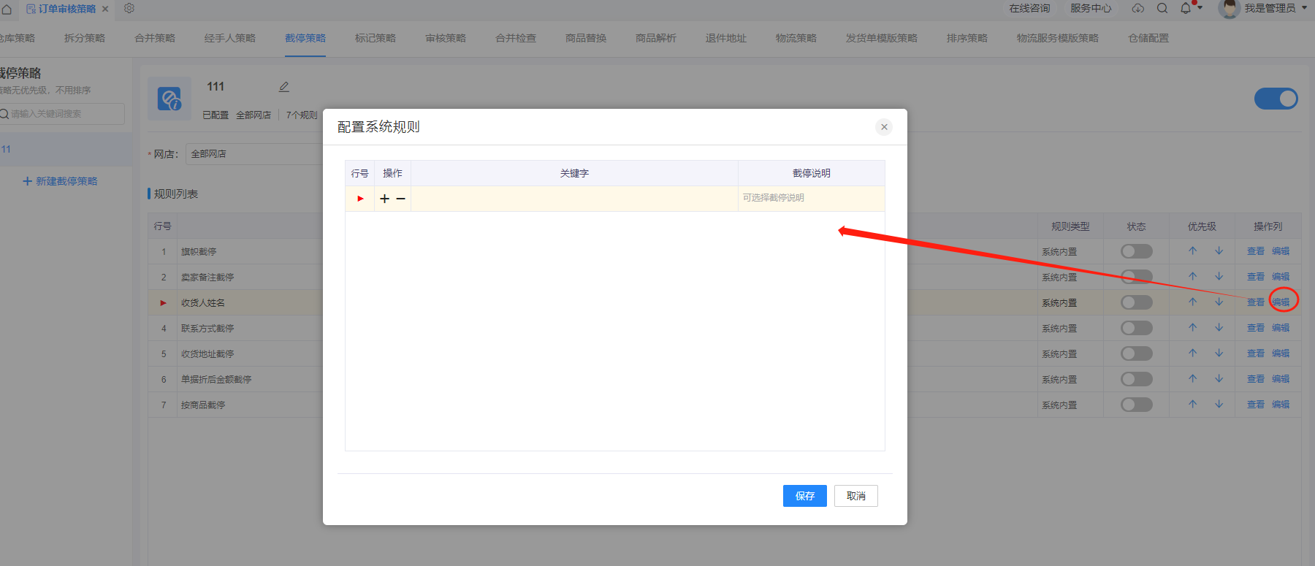Toggle the strategy enable switch at top right
The image size is (1315, 566).
tap(1276, 99)
